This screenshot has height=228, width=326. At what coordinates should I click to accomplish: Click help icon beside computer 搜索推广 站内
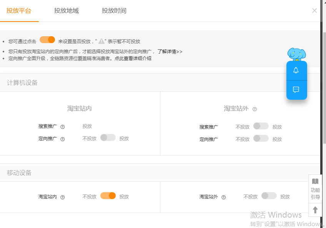tap(62, 127)
